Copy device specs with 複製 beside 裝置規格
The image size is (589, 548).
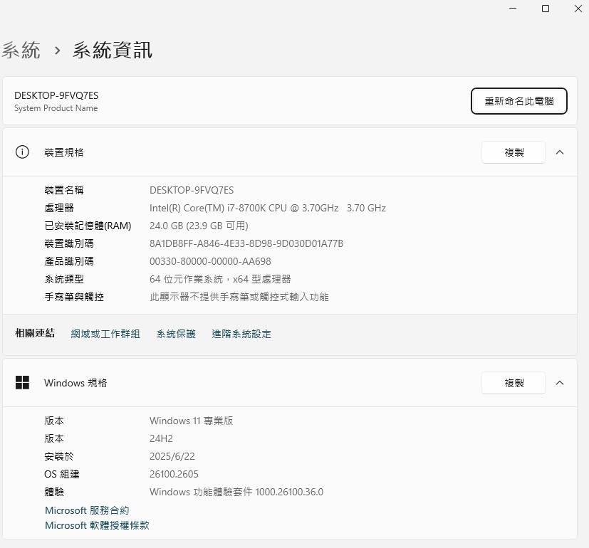[514, 152]
